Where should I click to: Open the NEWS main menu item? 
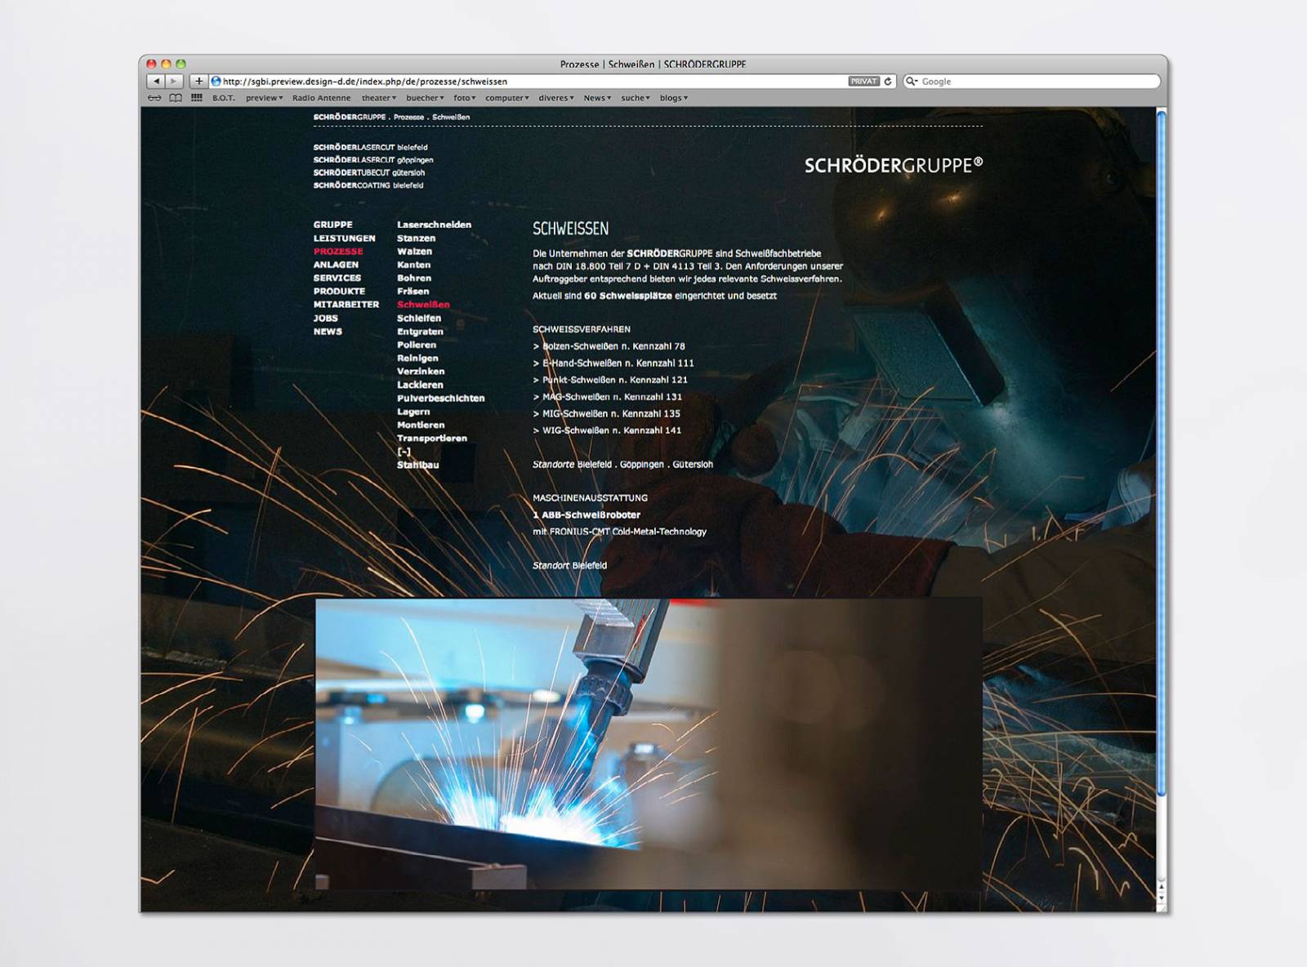pyautogui.click(x=328, y=332)
